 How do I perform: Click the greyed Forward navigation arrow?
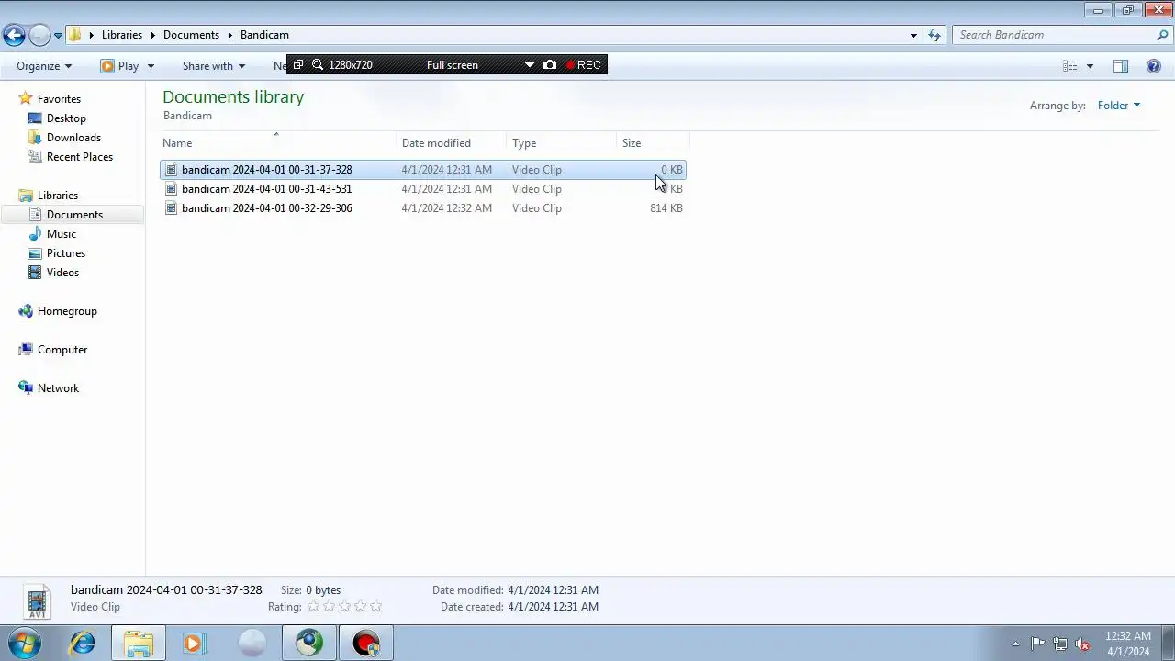pyautogui.click(x=39, y=36)
